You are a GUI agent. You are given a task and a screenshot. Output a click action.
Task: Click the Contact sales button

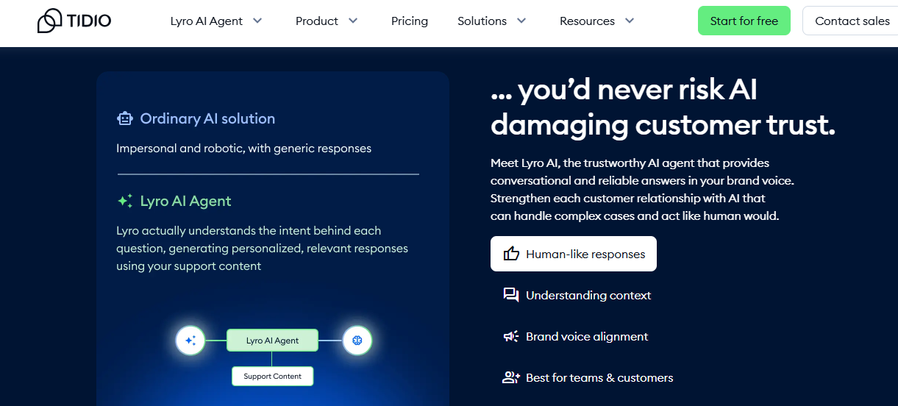(x=852, y=21)
